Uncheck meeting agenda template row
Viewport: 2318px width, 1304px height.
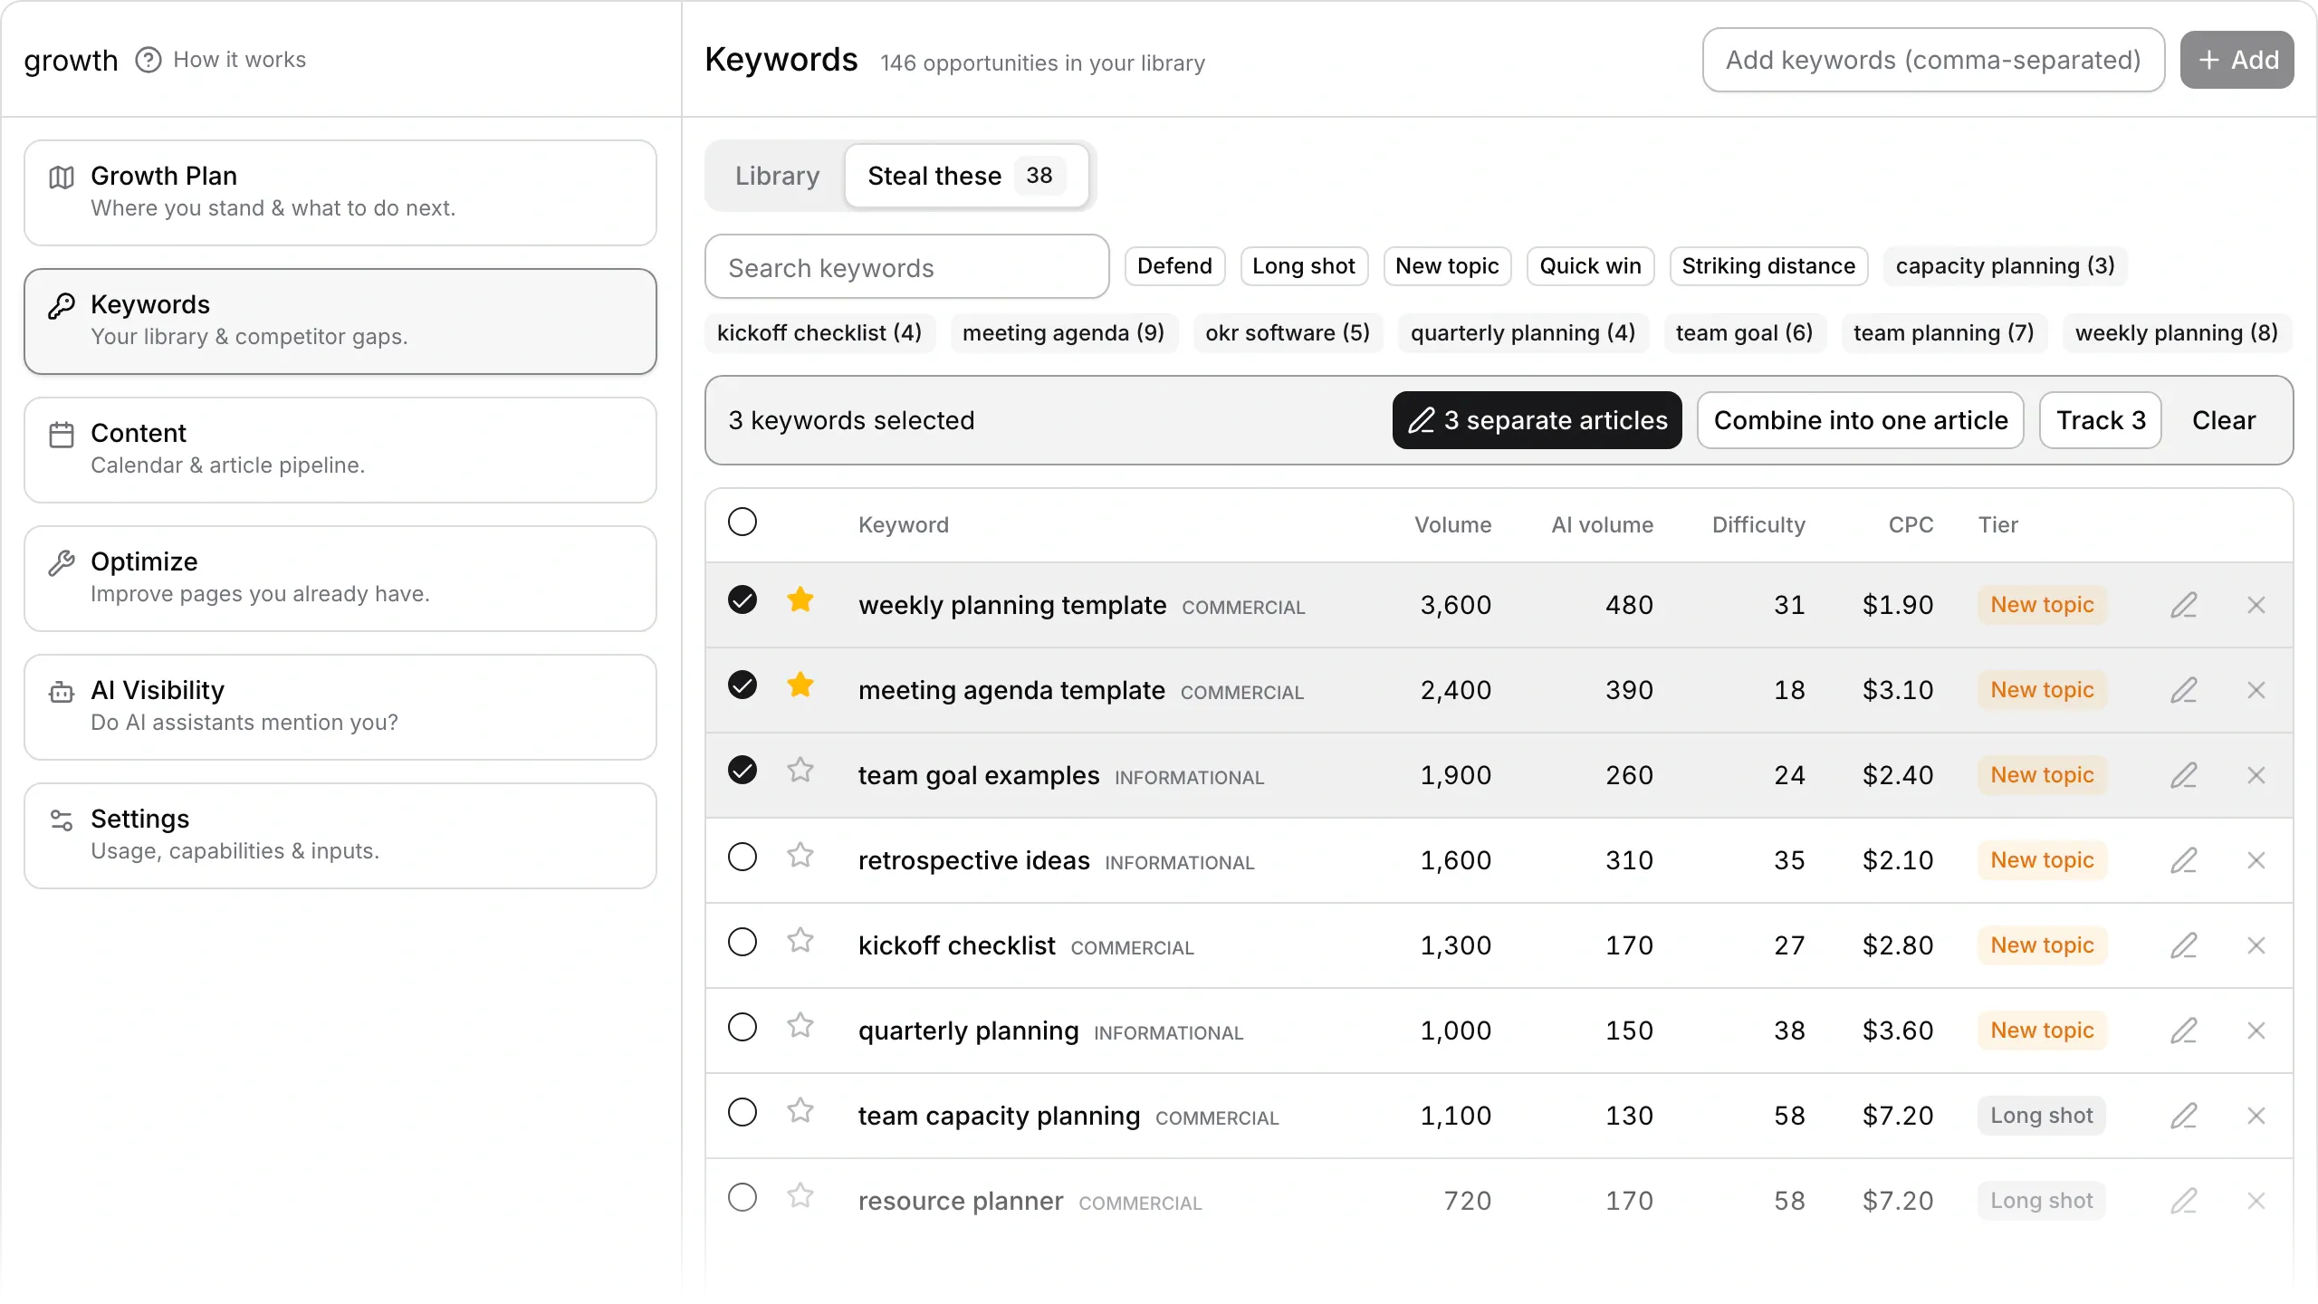pos(742,685)
